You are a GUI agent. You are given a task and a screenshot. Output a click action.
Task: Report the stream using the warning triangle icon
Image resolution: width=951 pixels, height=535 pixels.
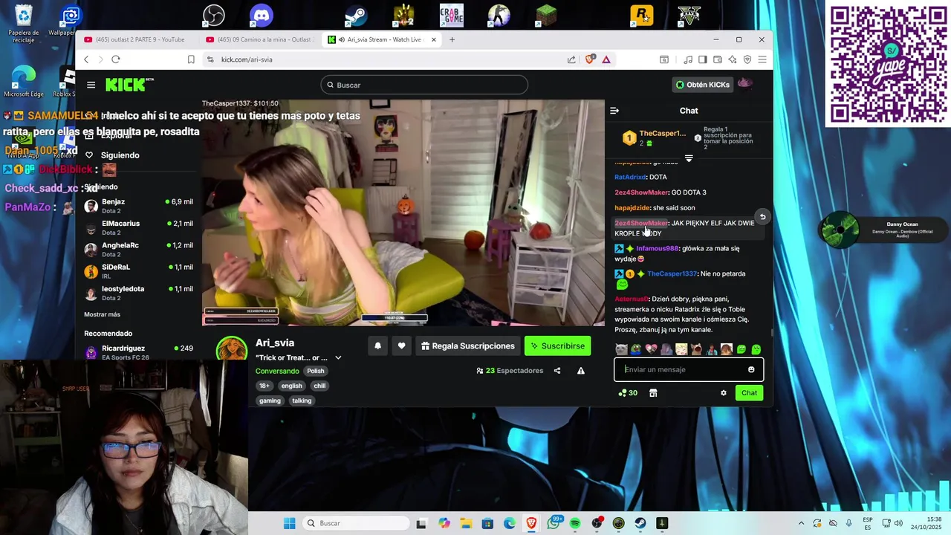pyautogui.click(x=581, y=371)
